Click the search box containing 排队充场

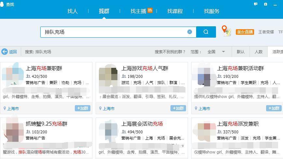118,32
